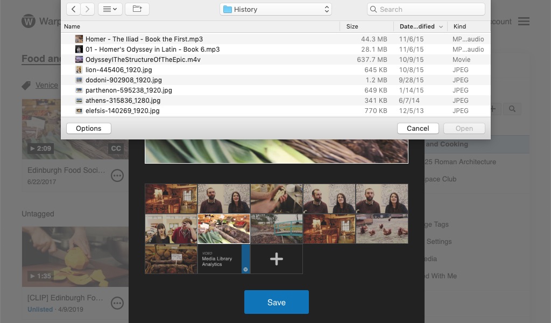
Task: Add new media with the plus tile
Action: (x=277, y=259)
